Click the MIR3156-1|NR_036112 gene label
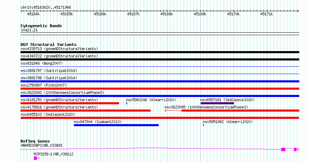This screenshot has width=309, height=162. (53, 154)
